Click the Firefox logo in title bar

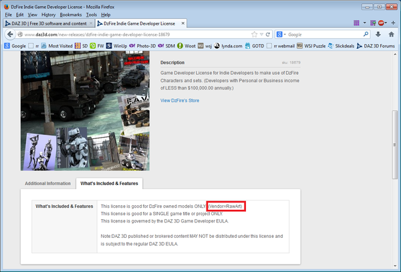pos(7,7)
